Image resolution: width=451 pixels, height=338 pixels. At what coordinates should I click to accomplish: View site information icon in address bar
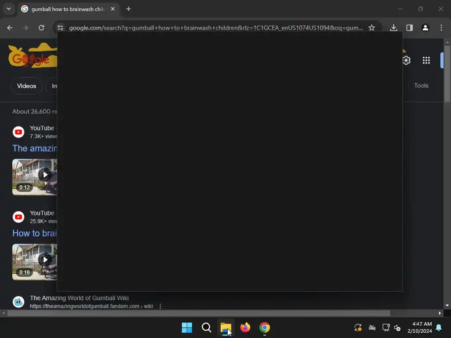[60, 28]
